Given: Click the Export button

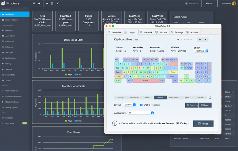Looking at the screenshot, I should (191, 105).
